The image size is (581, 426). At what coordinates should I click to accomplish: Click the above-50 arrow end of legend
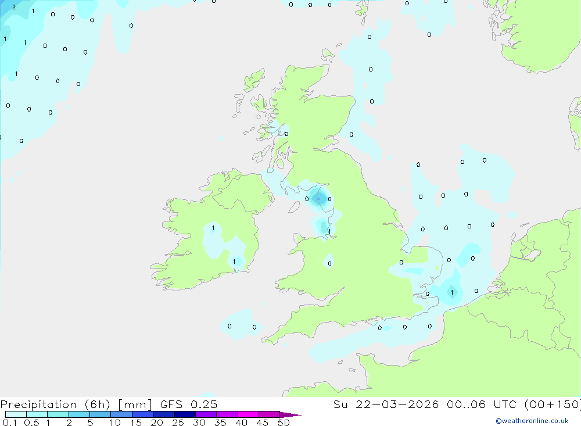(290, 415)
